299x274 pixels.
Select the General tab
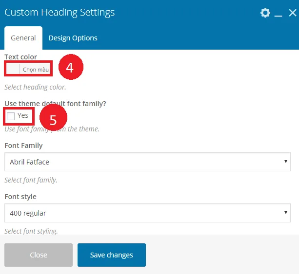23,38
